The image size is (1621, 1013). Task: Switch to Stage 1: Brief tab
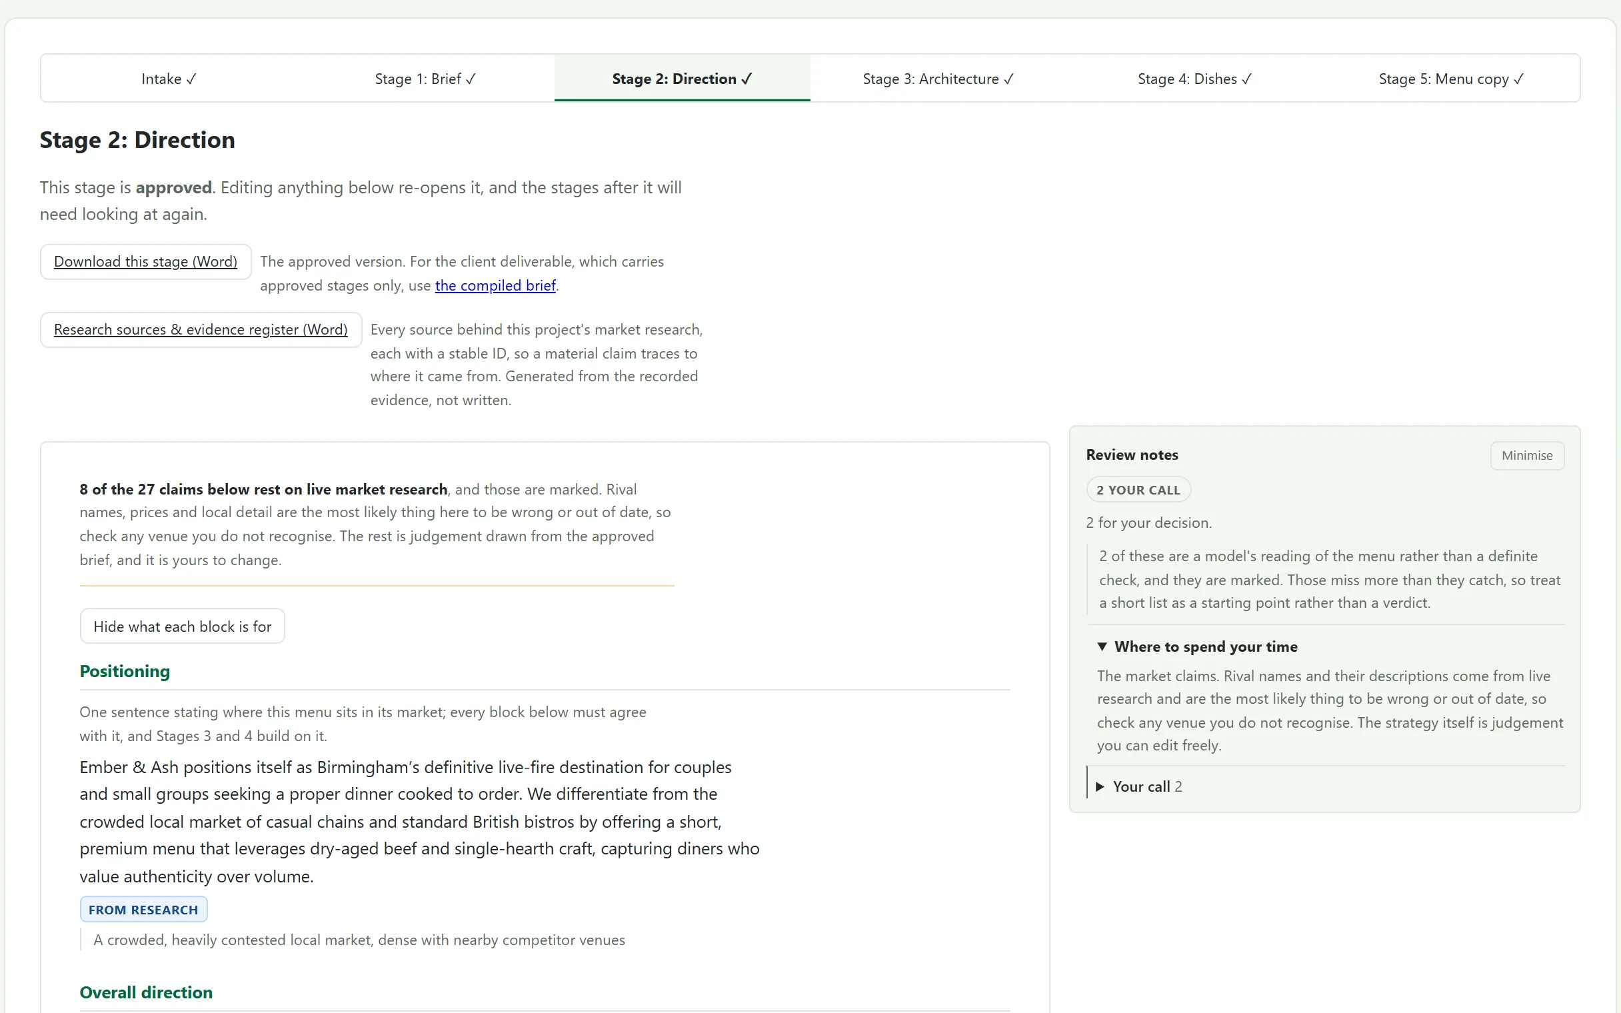click(425, 79)
